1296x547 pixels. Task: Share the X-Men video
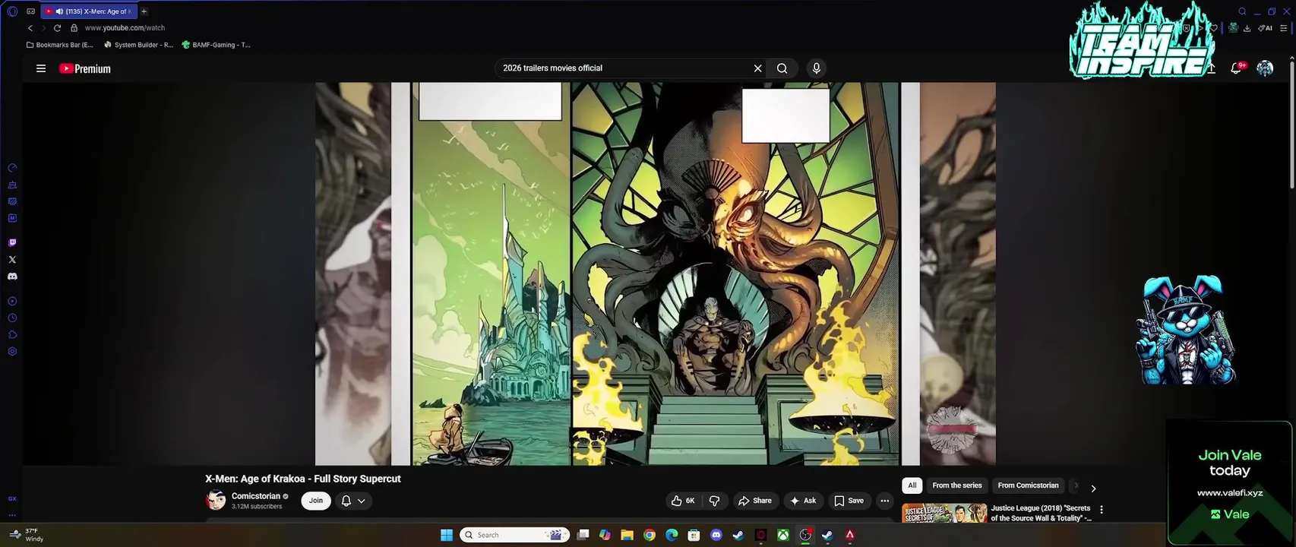(755, 501)
